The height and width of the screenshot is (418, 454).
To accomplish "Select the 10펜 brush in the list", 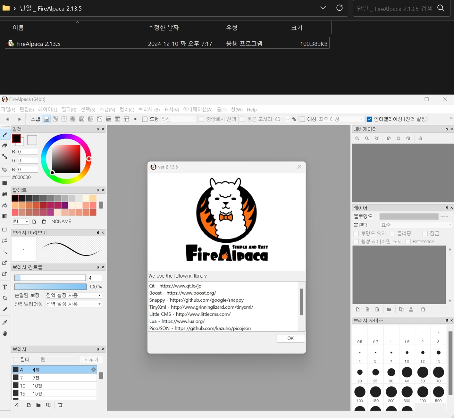I will [54, 386].
